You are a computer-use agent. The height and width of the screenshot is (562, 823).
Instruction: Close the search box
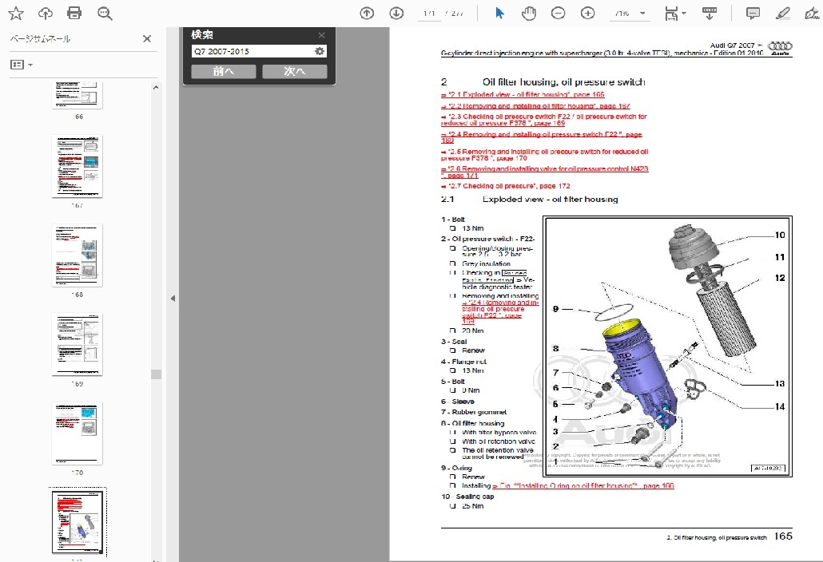[322, 35]
